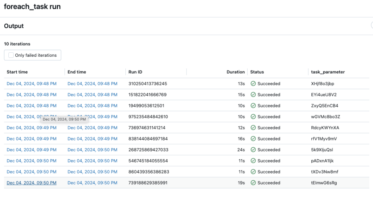This screenshot has height=200, width=373.
Task: Click the green check icon for pADxnA1ljk
Action: click(253, 161)
